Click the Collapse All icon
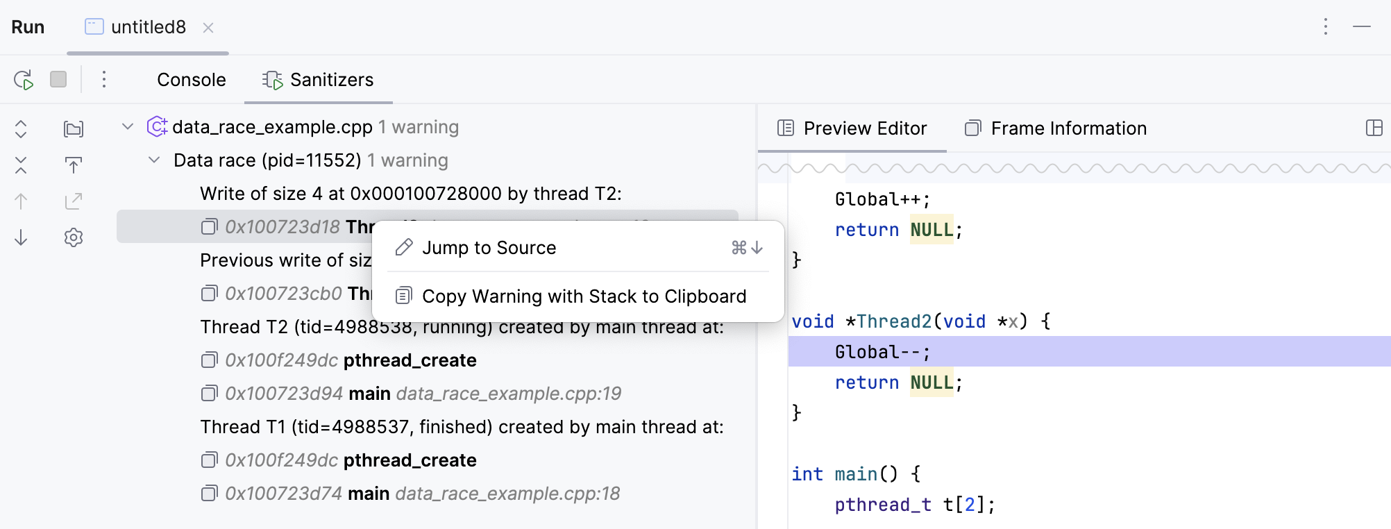 [x=21, y=165]
